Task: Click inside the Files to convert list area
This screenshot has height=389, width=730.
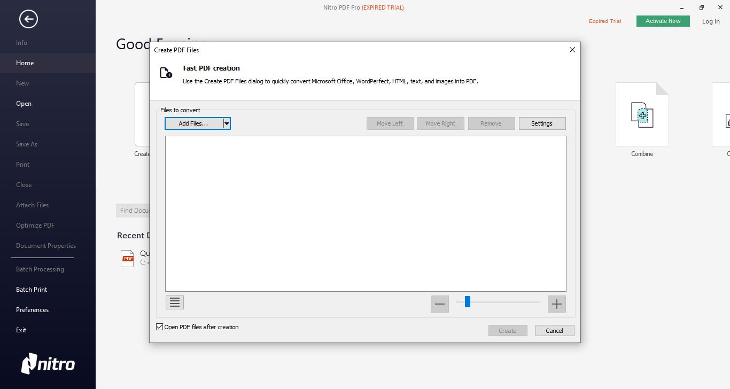Action: (x=366, y=214)
